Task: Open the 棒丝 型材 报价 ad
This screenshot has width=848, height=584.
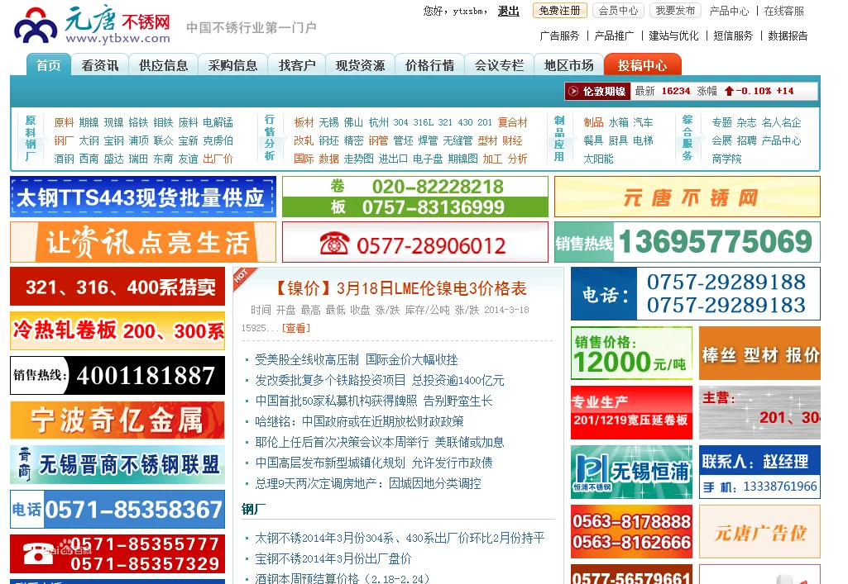Action: coord(759,353)
